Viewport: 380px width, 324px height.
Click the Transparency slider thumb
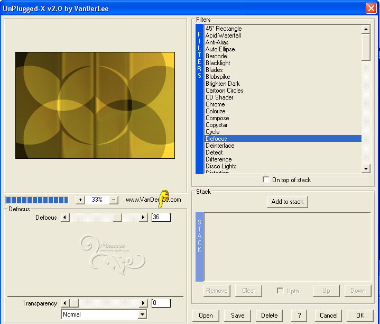[x=74, y=303]
